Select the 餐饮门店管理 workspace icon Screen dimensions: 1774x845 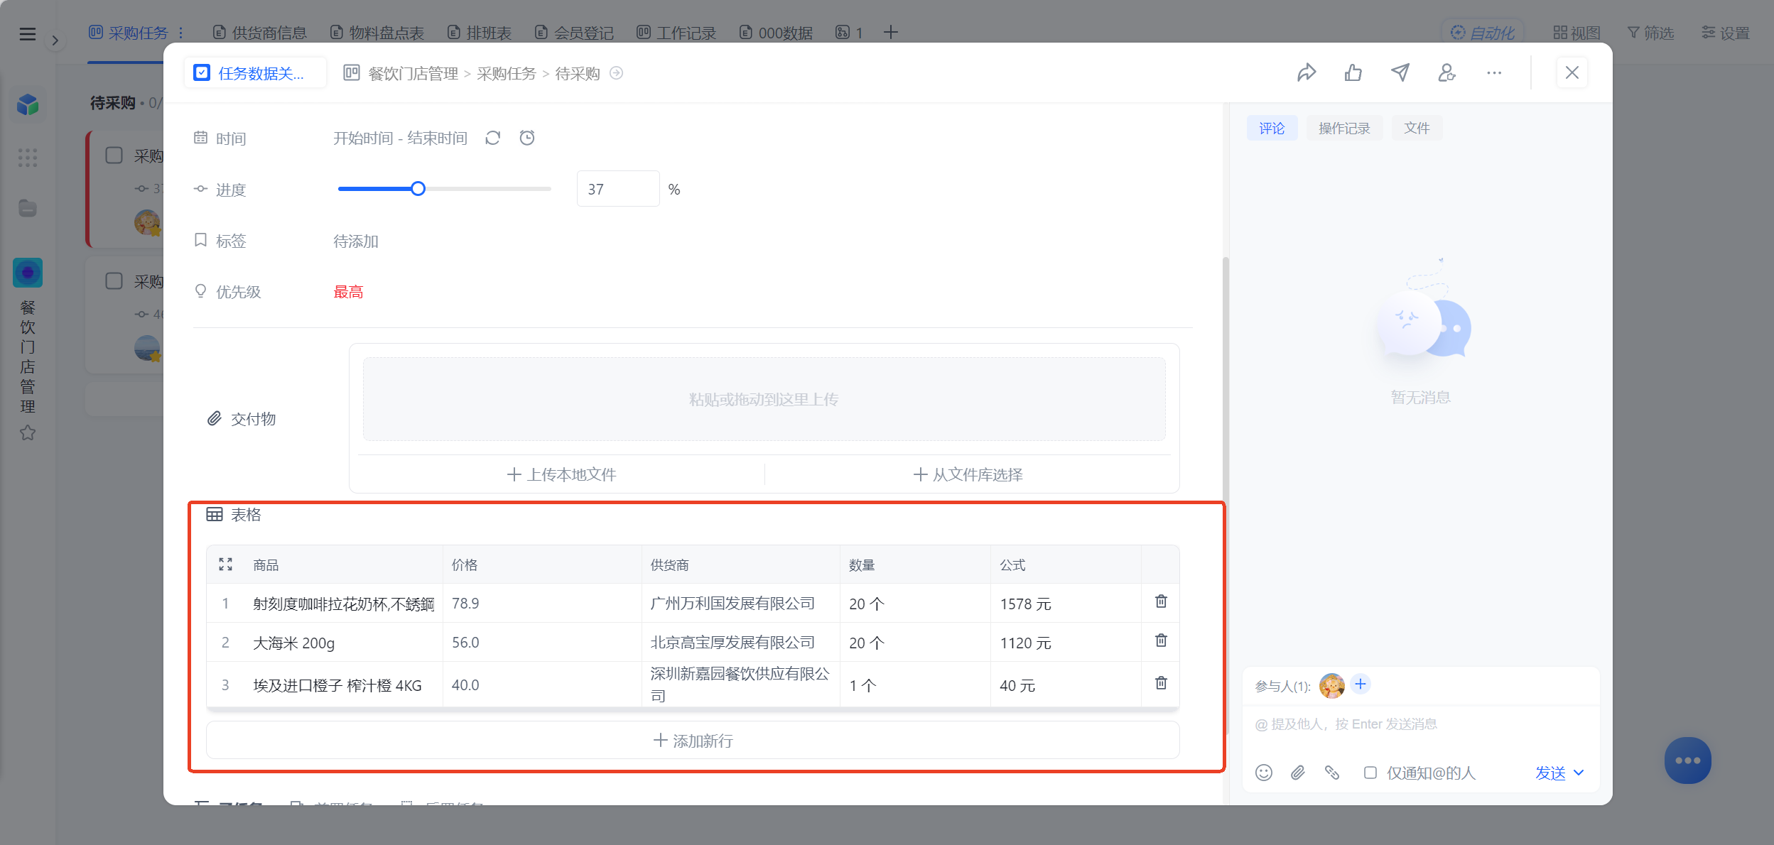[28, 273]
